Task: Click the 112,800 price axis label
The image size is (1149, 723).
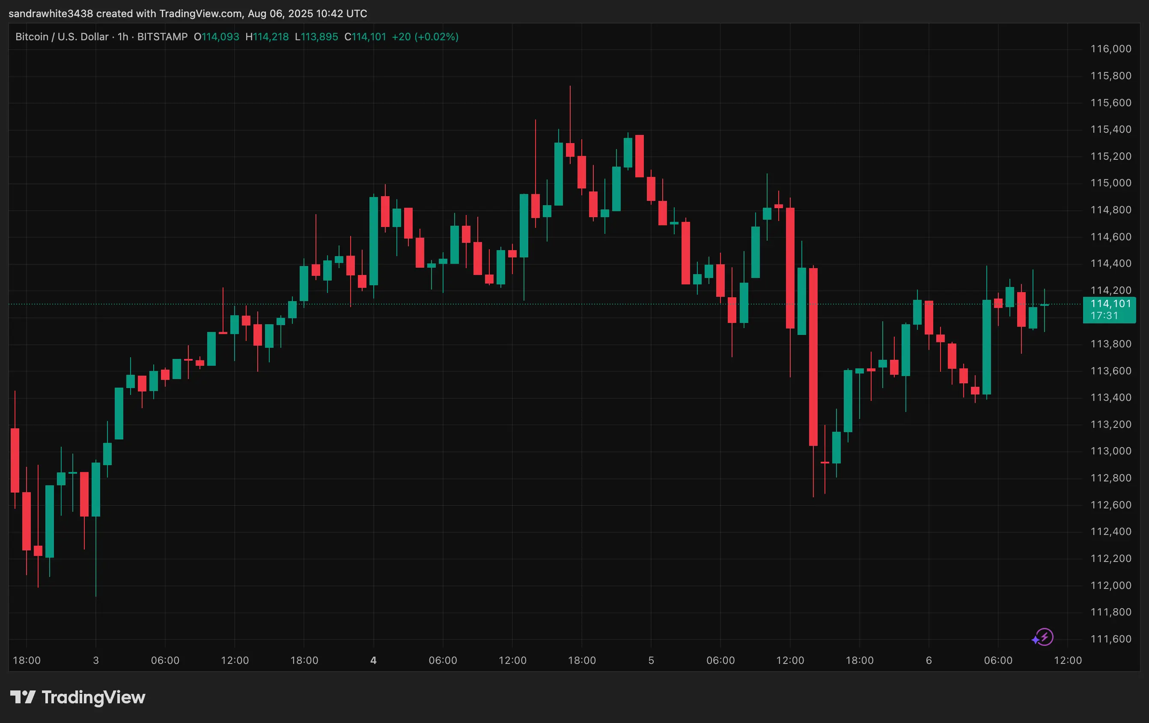Action: (1111, 478)
